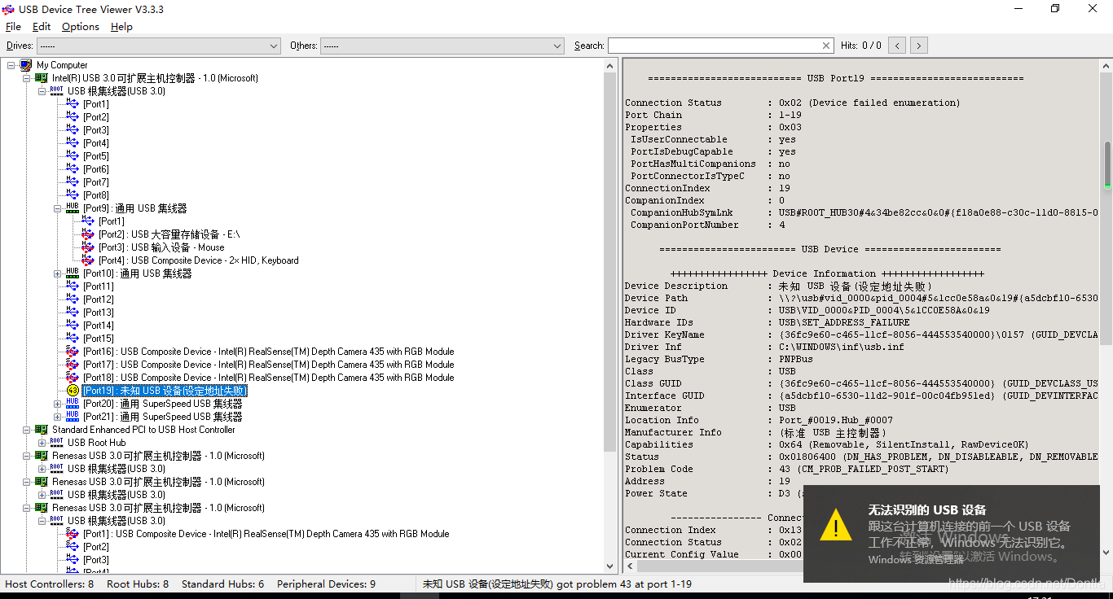1113x599 pixels.
Task: Click the warning icon in the USB notification
Action: coord(835,525)
